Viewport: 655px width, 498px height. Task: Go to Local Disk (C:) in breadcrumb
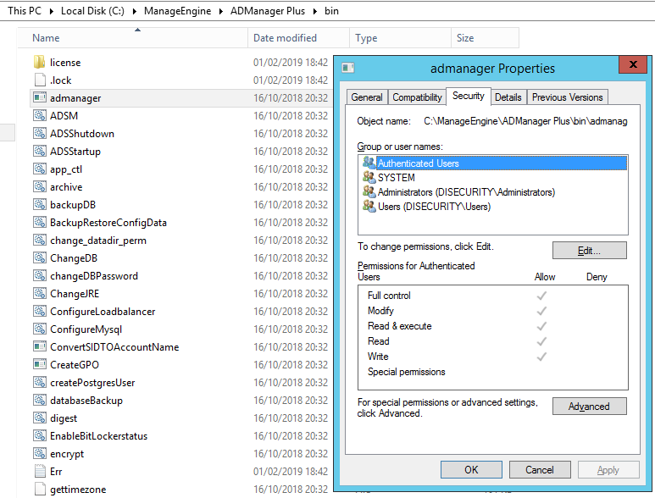point(92,11)
